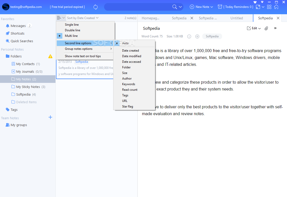Open the Edit dropdown arrow
Screen dimensions: 287x197
[x=260, y=28]
